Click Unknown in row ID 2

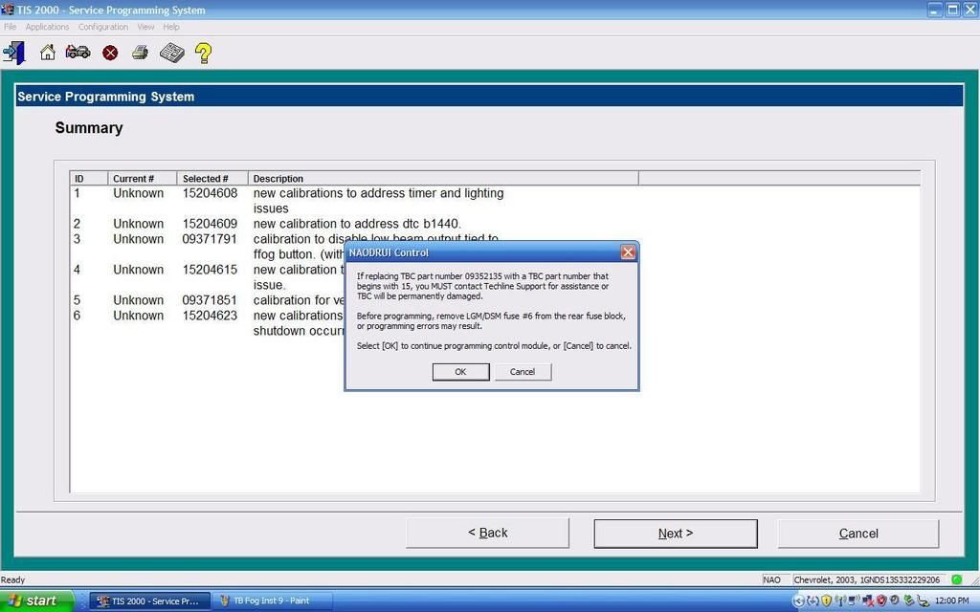tap(138, 224)
